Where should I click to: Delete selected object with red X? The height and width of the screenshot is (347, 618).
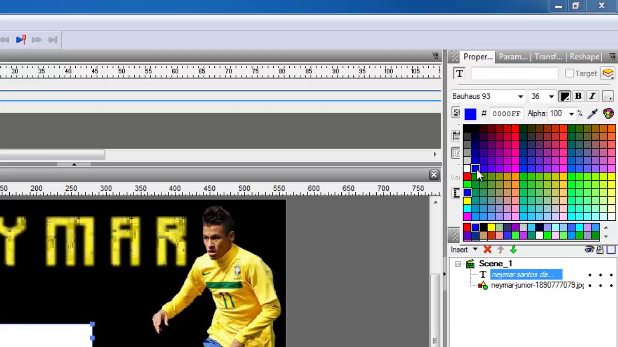coord(487,250)
